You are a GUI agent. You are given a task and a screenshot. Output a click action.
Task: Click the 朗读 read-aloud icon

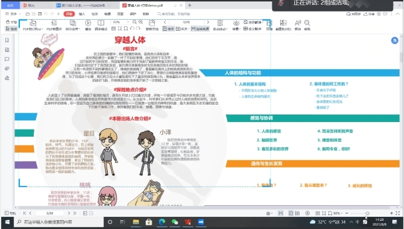point(297,26)
